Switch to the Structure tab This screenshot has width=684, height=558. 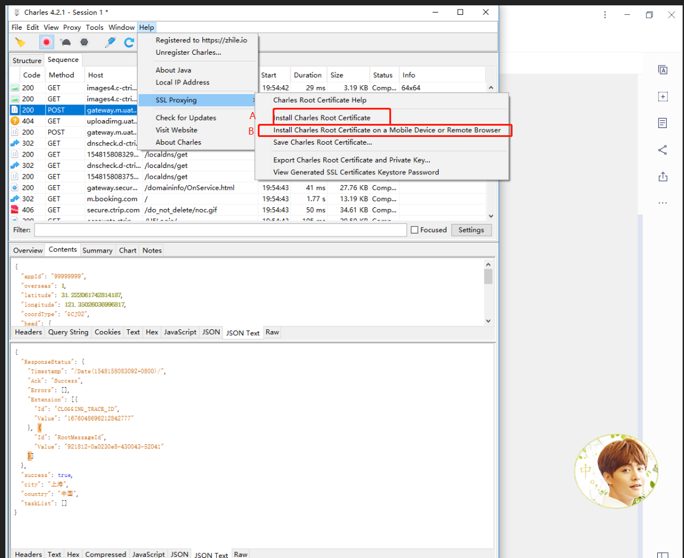point(27,60)
